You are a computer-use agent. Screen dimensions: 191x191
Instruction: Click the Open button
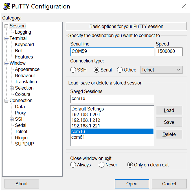click(132, 184)
